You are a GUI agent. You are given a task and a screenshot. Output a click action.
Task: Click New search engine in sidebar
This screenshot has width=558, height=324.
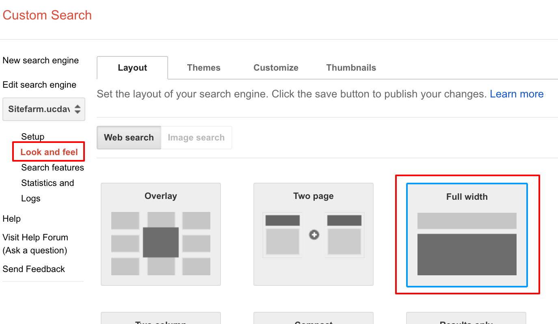point(41,60)
